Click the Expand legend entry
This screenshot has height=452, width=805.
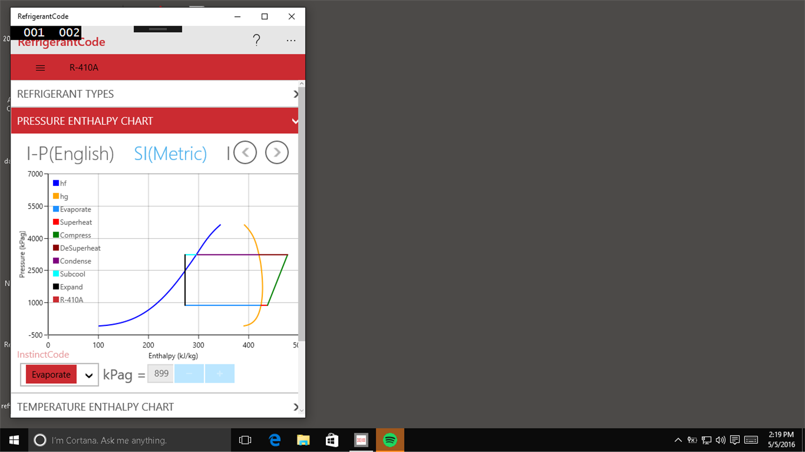(x=68, y=287)
